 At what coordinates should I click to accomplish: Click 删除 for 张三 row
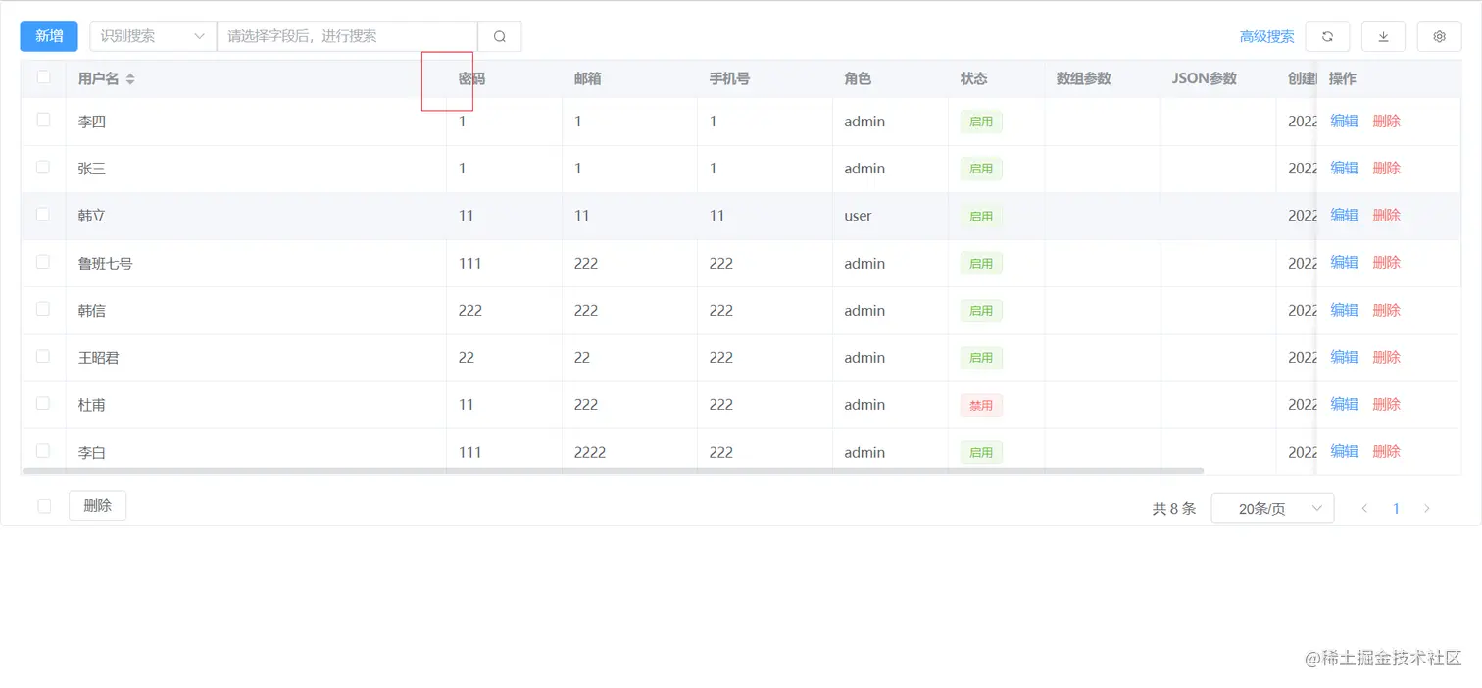(x=1386, y=168)
